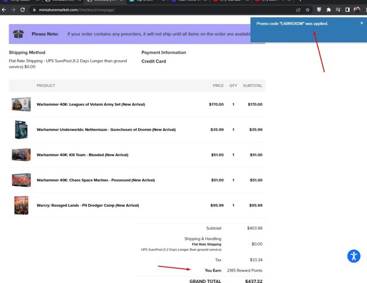
Task: Bookmark this page with the star icon
Action: (x=307, y=10)
